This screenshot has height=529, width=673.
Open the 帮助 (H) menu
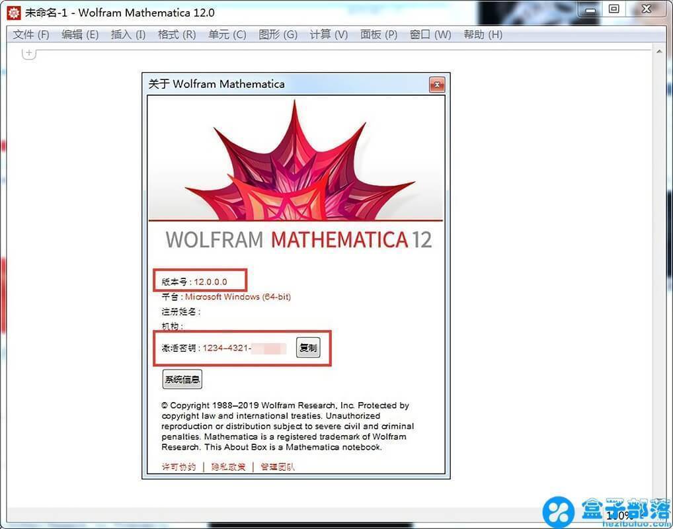pyautogui.click(x=483, y=34)
